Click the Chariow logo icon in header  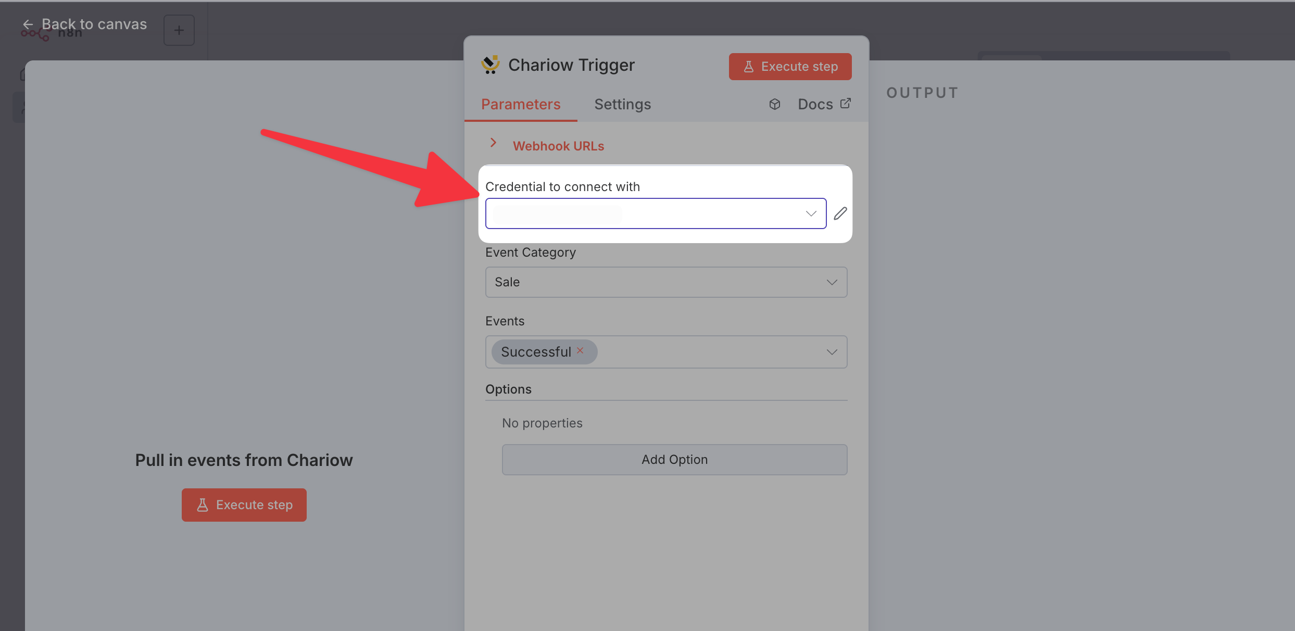[490, 65]
